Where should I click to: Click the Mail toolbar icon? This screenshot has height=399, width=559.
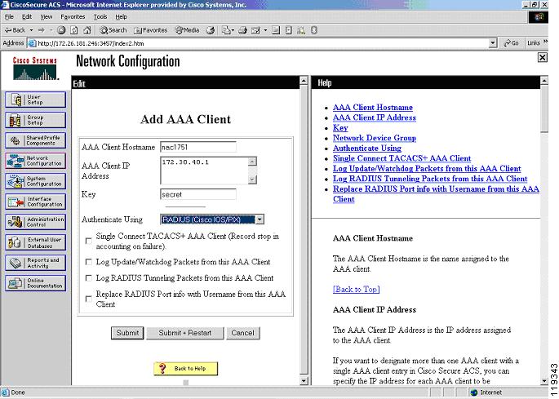[x=226, y=30]
